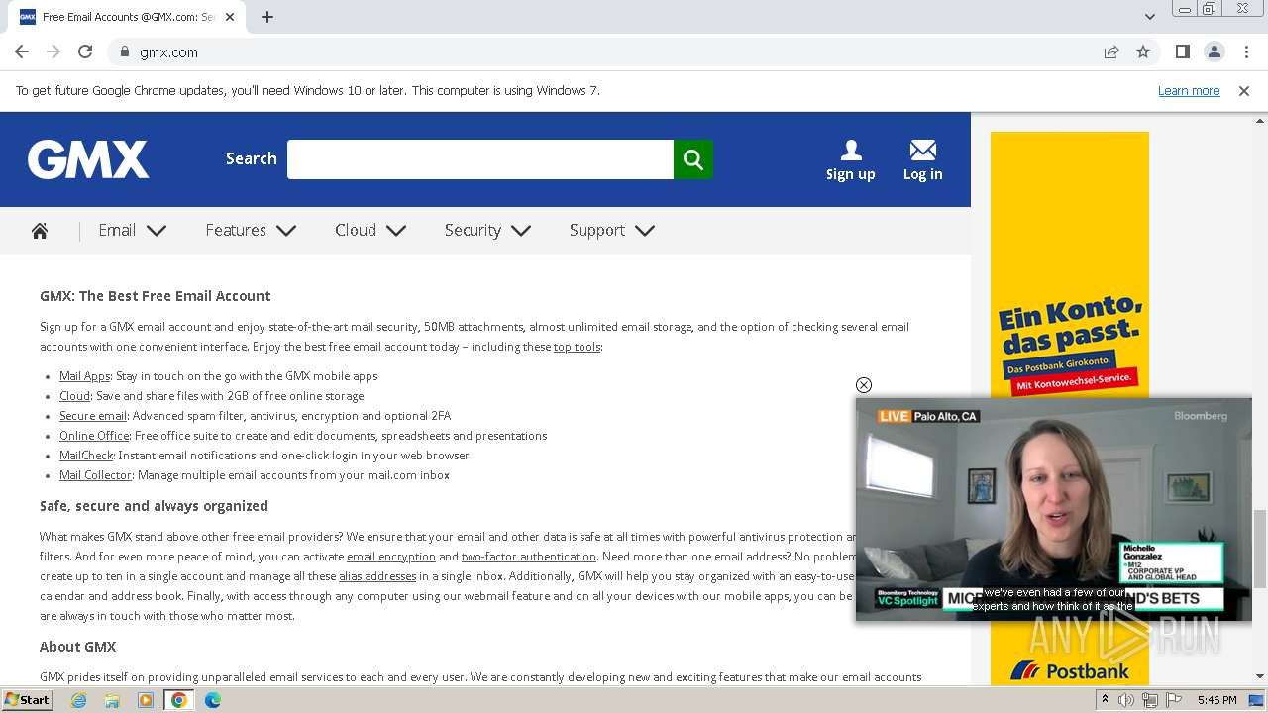Open Action Center flag tray icon
This screenshot has height=713, width=1268.
pos(1172,700)
